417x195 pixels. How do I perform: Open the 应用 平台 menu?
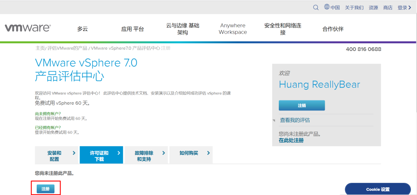click(132, 29)
